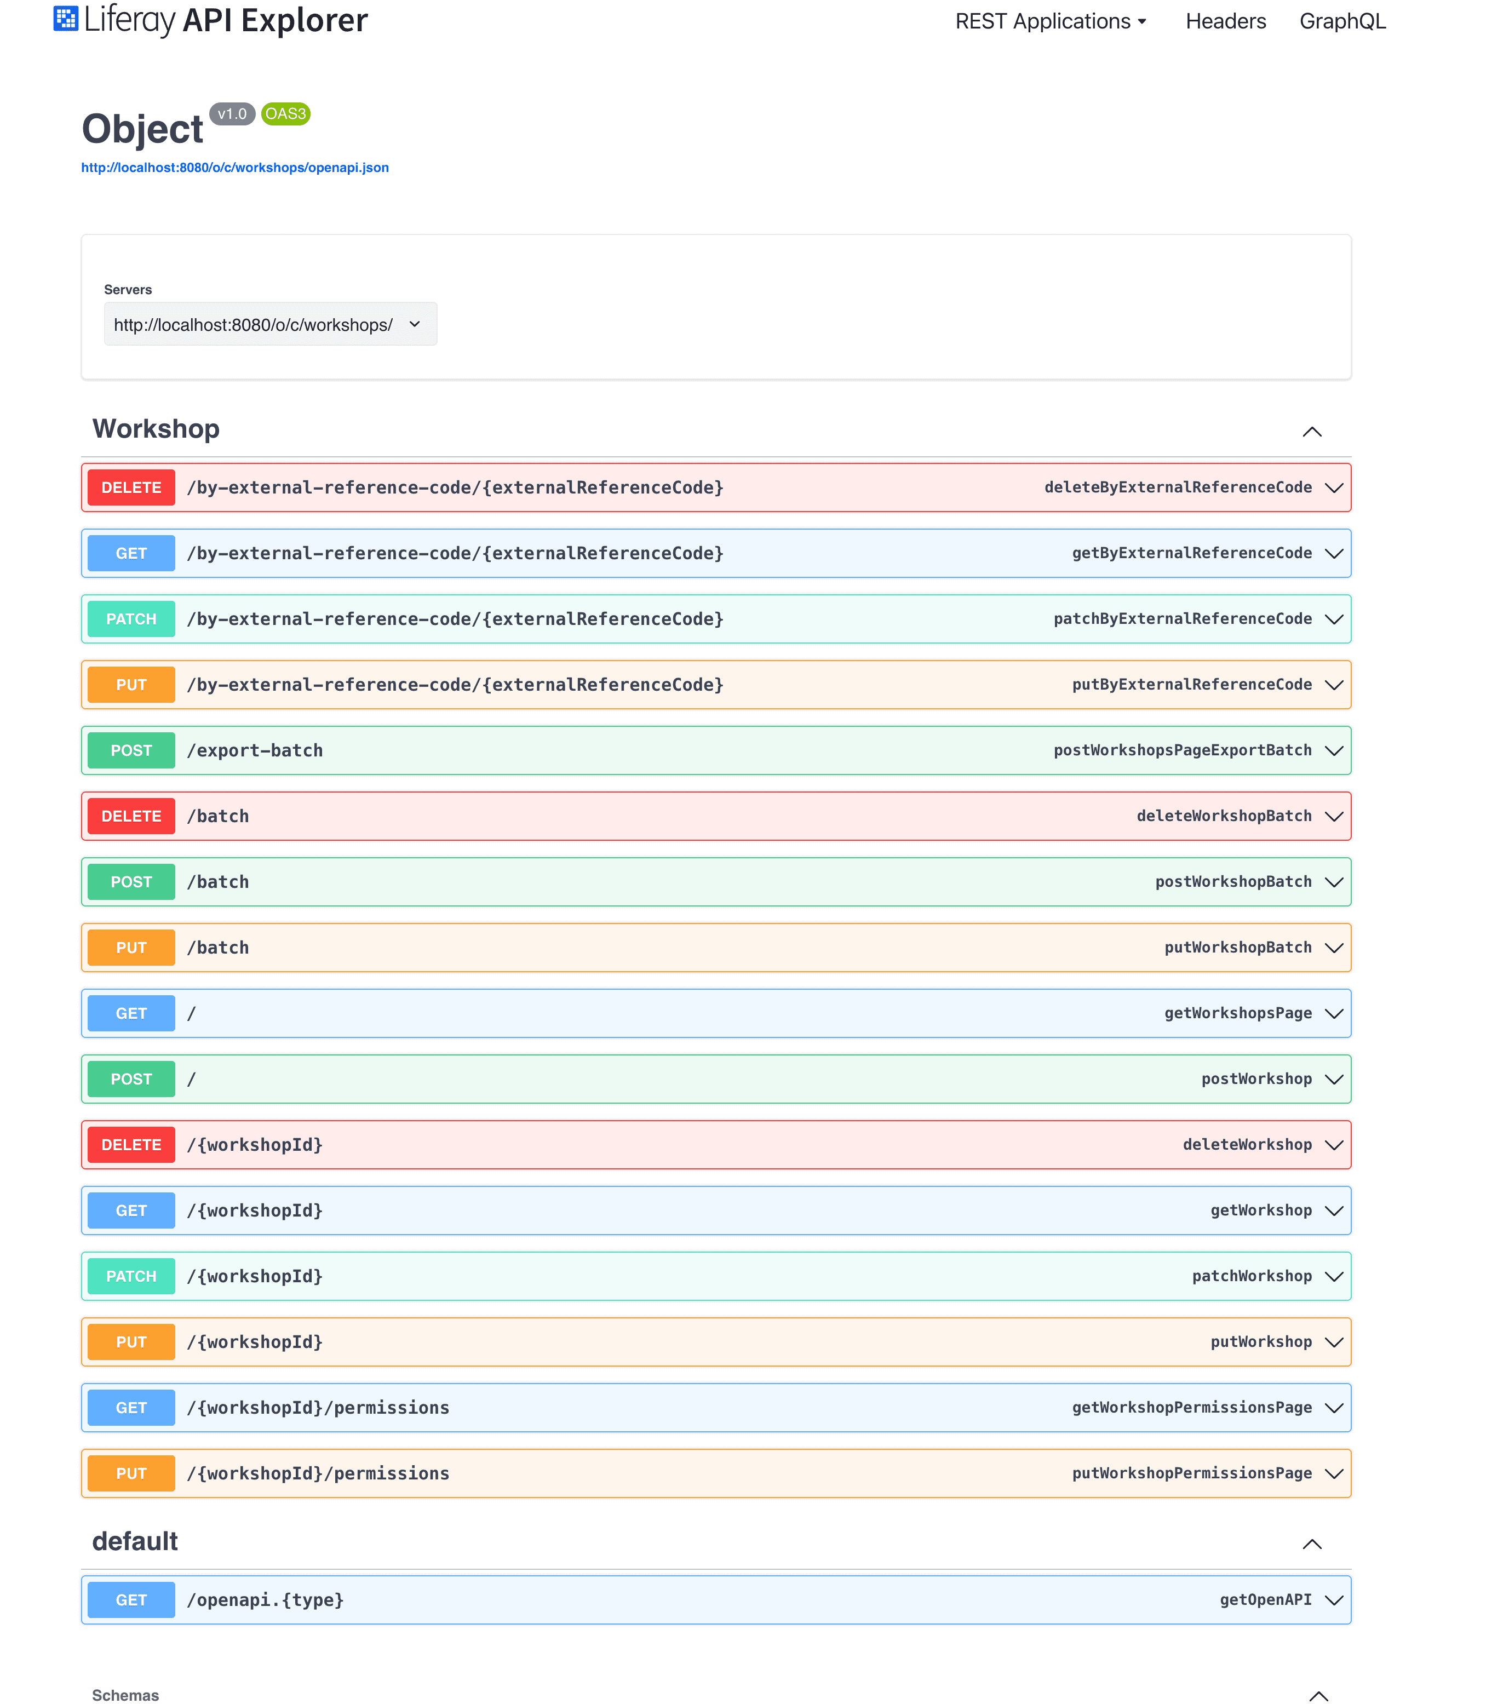Collapse the Workshop section
This screenshot has height=1704, width=1509.
tap(1312, 432)
